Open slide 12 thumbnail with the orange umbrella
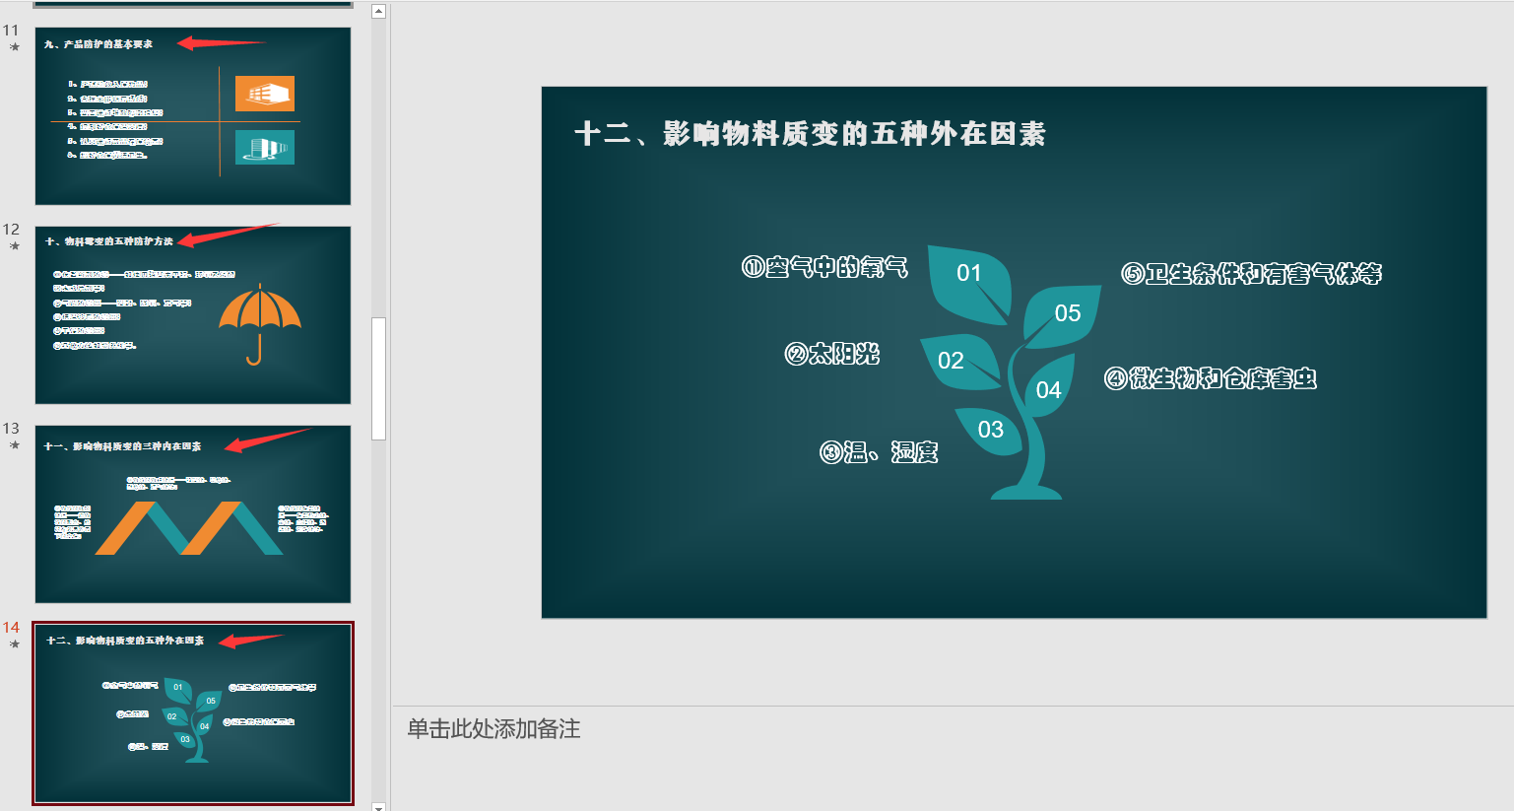Image resolution: width=1514 pixels, height=811 pixels. [x=193, y=315]
